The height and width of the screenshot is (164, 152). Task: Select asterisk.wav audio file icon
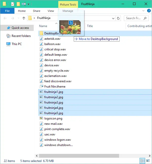41,39
